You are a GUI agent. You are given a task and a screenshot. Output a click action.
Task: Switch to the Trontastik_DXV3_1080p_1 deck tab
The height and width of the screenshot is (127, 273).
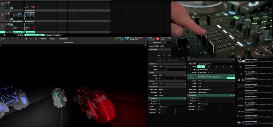35,35
